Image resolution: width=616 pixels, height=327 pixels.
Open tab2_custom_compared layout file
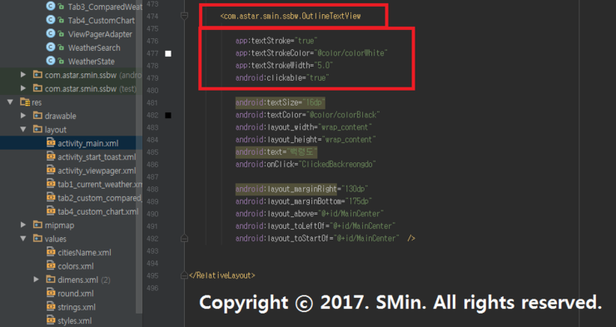click(99, 198)
